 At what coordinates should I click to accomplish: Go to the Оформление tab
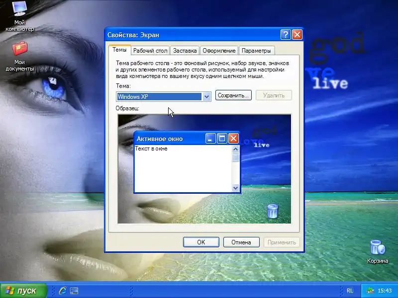[219, 51]
